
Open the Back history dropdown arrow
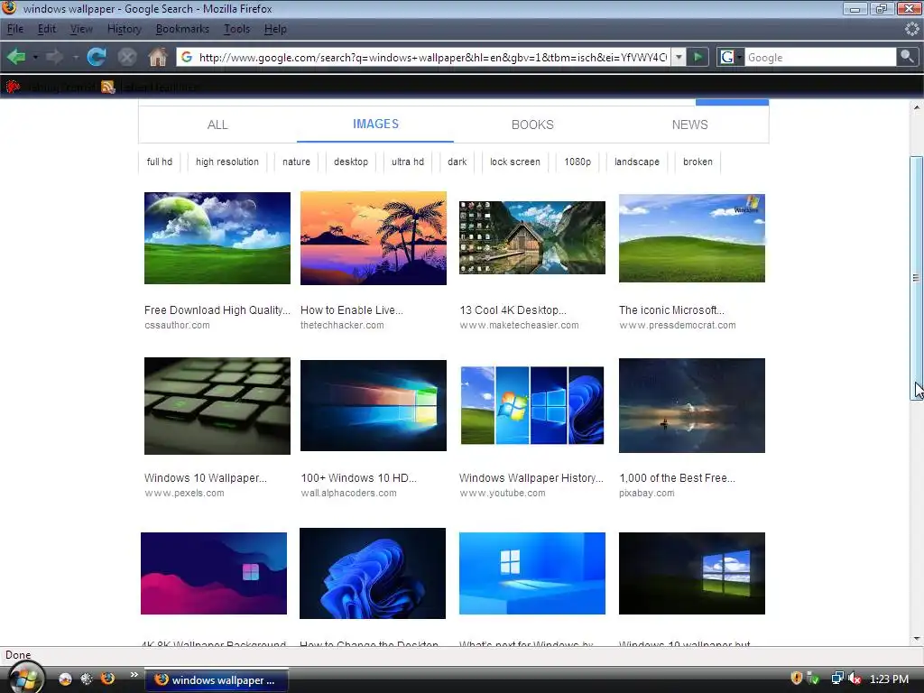pyautogui.click(x=35, y=57)
